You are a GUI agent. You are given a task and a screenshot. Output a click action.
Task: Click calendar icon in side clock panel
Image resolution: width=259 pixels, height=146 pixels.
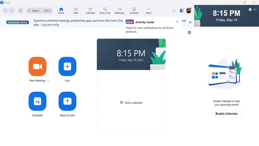point(250,9)
